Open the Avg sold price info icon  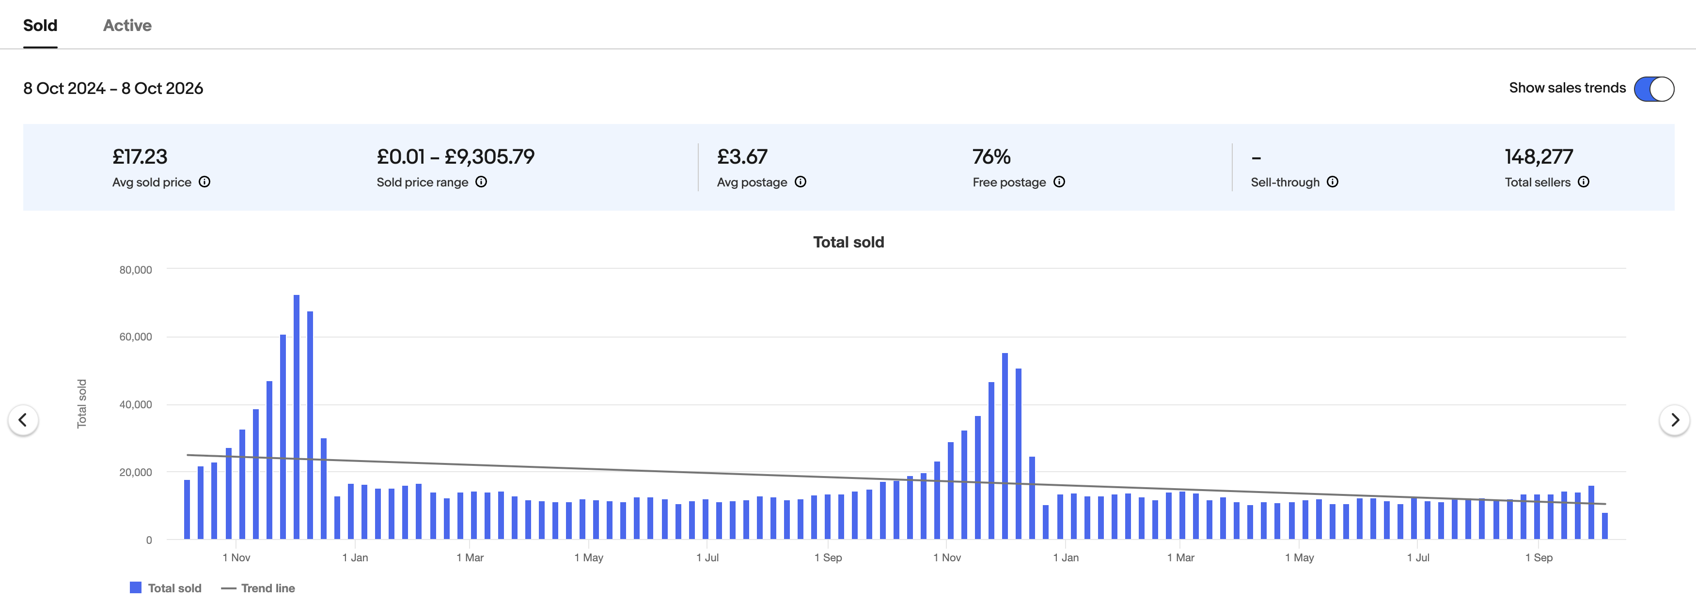pyautogui.click(x=205, y=182)
